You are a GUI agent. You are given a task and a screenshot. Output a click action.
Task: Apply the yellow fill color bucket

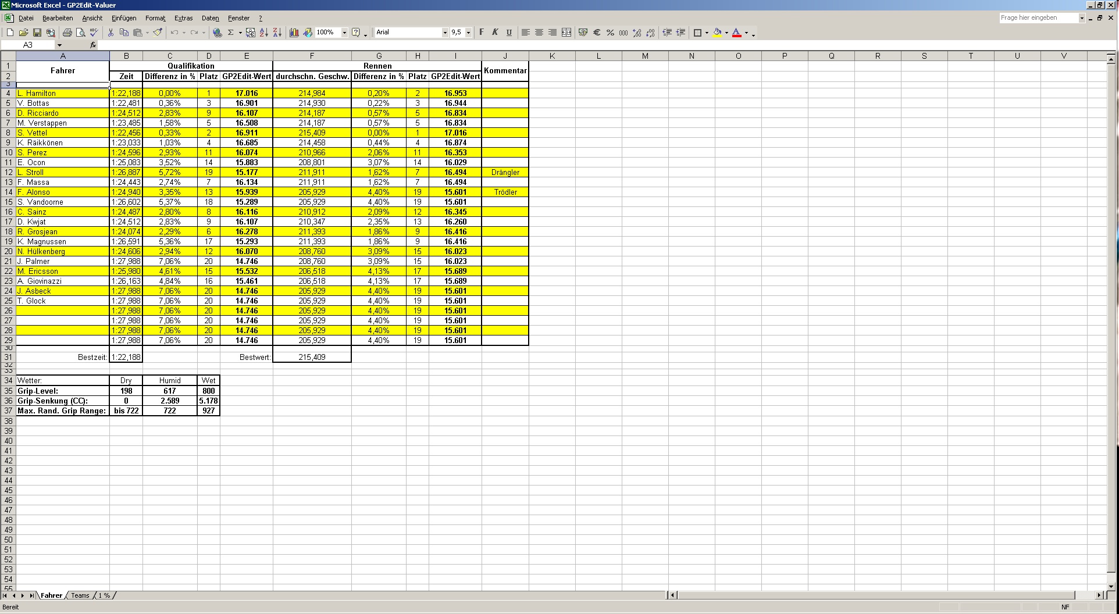717,33
